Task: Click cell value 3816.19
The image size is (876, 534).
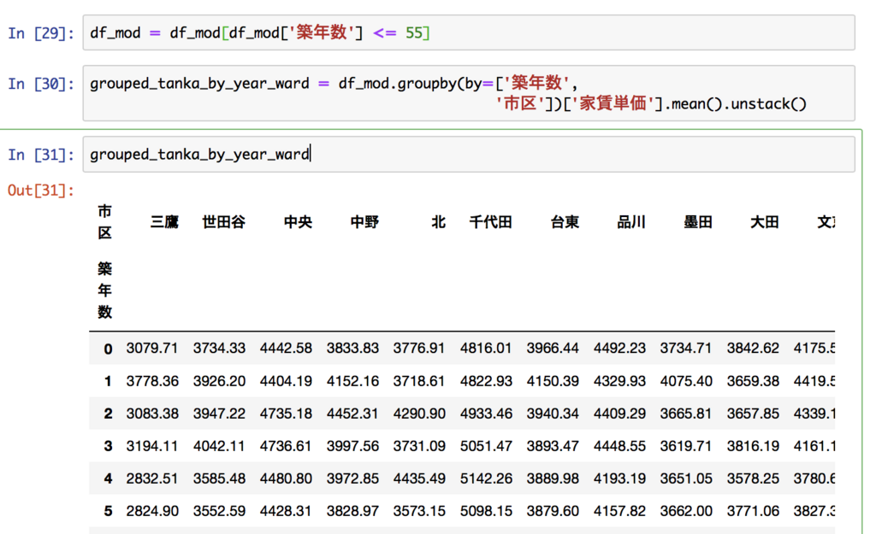Action: click(x=753, y=446)
